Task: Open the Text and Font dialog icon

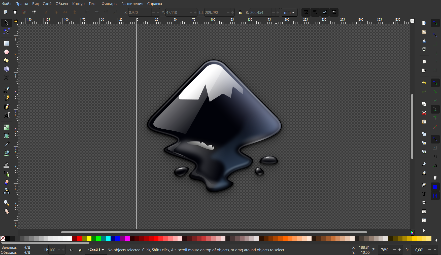Action: 424,194
